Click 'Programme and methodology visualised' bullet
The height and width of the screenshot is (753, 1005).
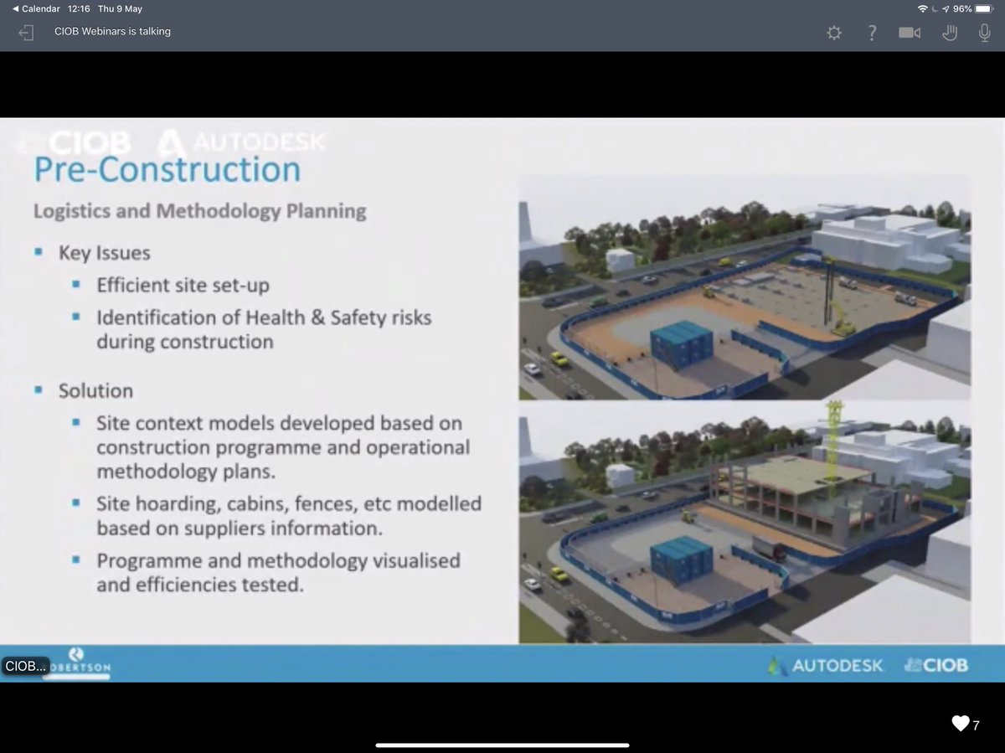click(278, 572)
